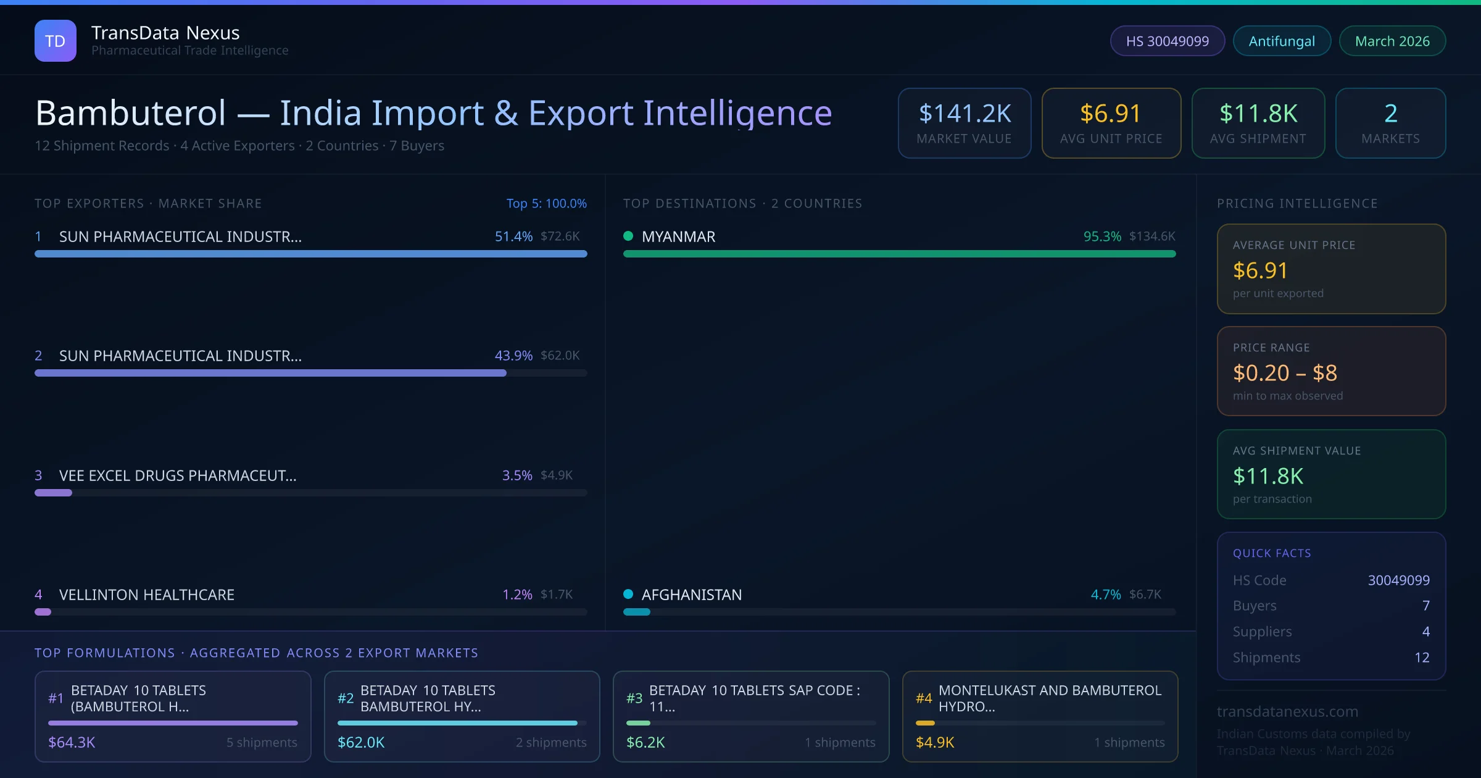This screenshot has height=778, width=1481.
Task: Open #4 Montelukast and Bambuterol card
Action: tap(1040, 716)
